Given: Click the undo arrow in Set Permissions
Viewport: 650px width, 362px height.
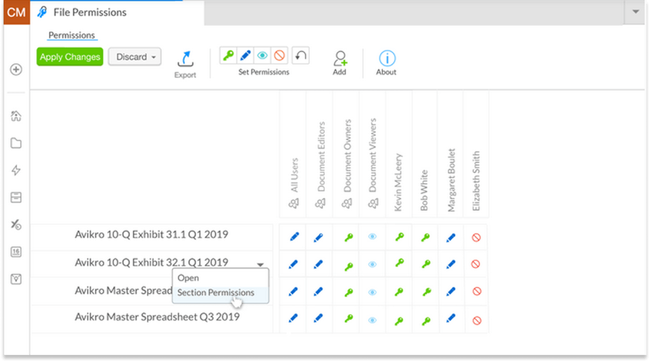Looking at the screenshot, I should [301, 56].
